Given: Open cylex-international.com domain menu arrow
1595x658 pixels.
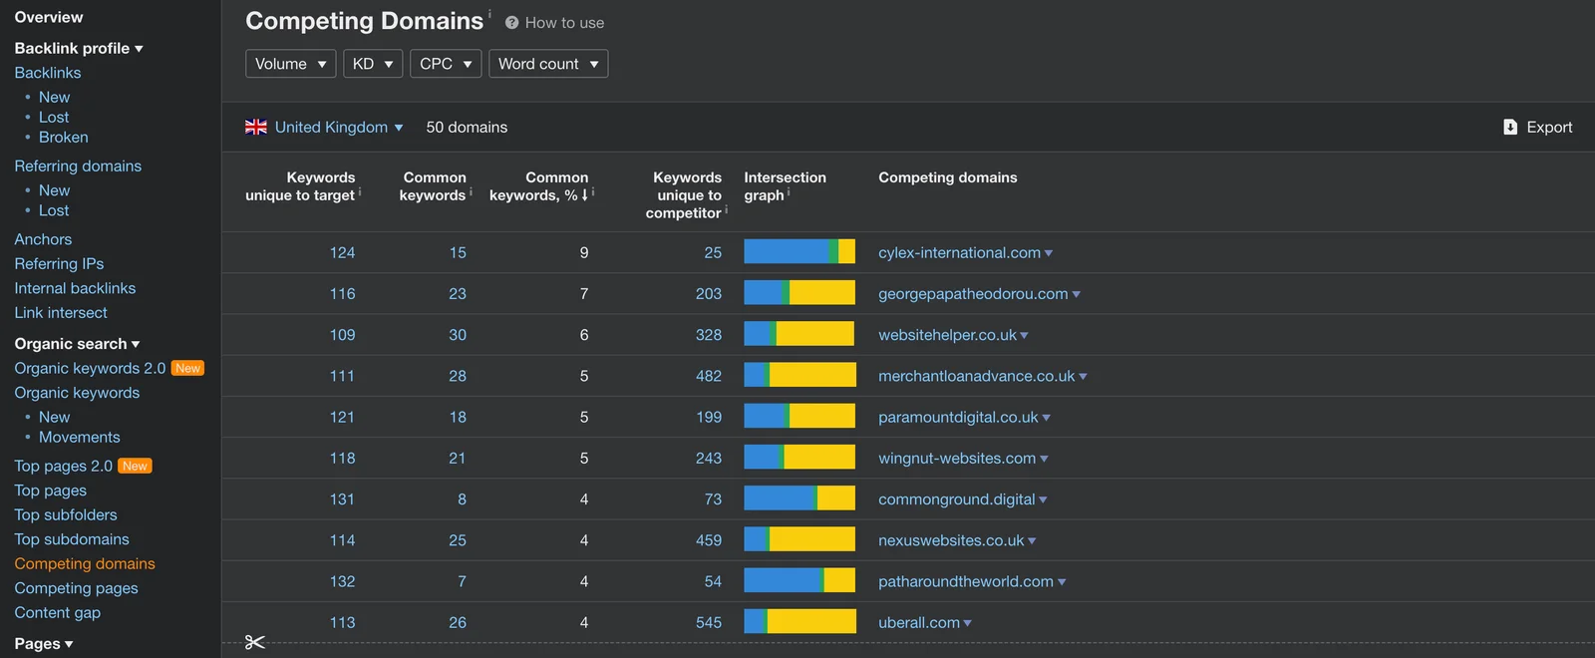Looking at the screenshot, I should click(x=1049, y=254).
